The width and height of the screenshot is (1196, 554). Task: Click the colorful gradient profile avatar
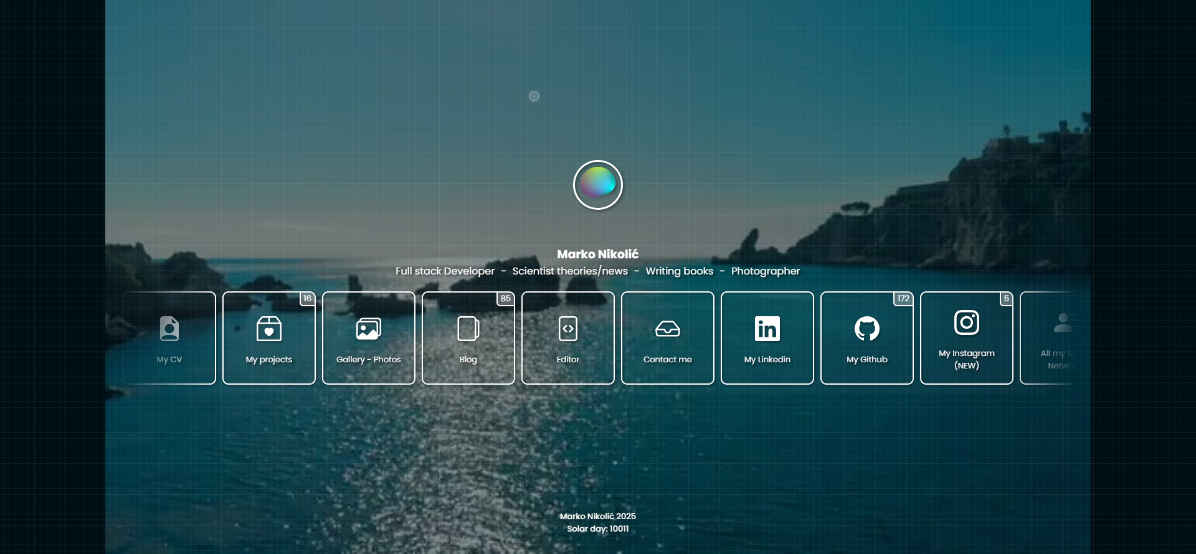(x=598, y=185)
